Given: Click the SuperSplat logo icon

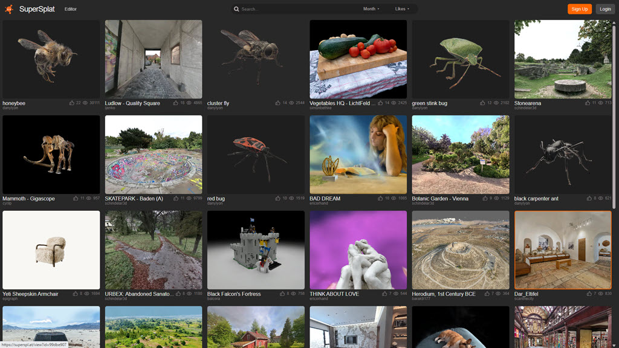Looking at the screenshot, I should [x=9, y=9].
